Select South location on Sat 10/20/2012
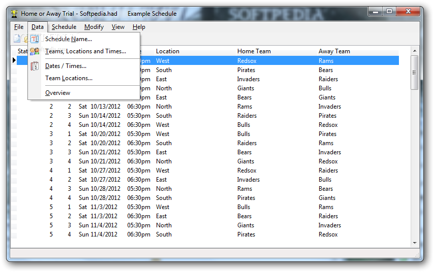434x272 pixels. point(164,143)
